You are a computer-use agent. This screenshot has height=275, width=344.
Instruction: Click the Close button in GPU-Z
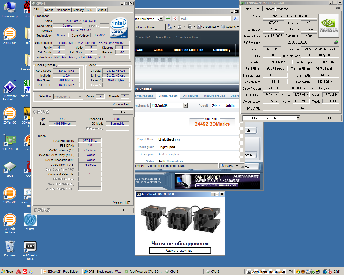coord(332,118)
